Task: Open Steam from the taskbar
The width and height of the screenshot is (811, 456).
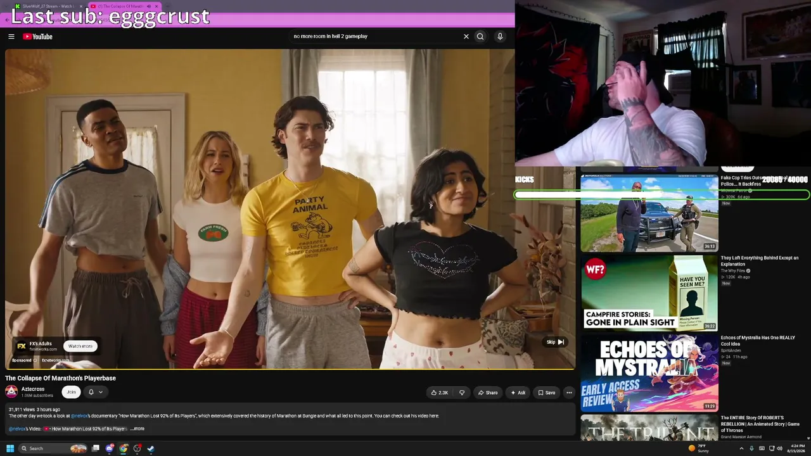Action: [x=151, y=448]
